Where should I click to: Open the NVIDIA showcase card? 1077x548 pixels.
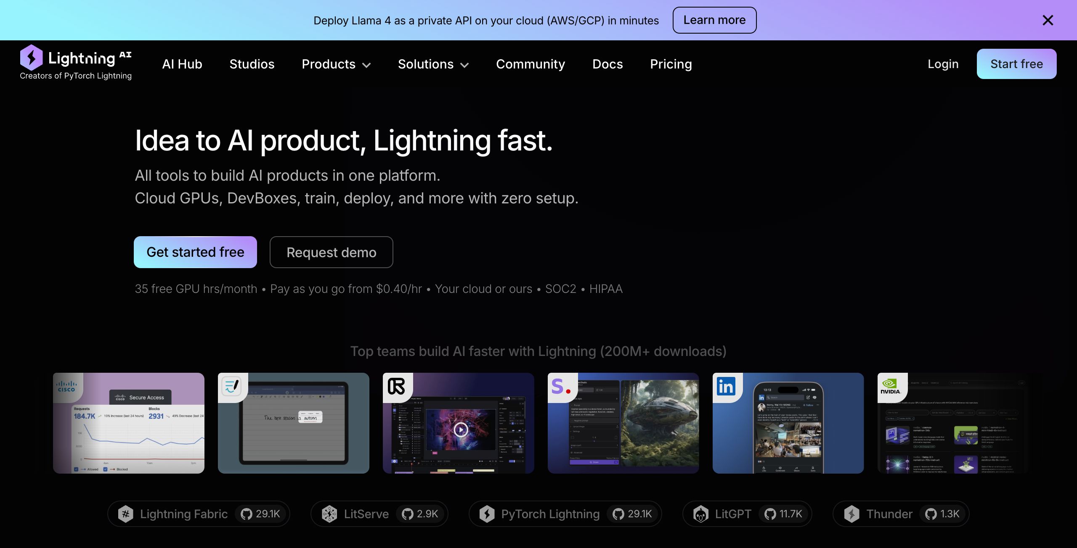click(x=953, y=423)
